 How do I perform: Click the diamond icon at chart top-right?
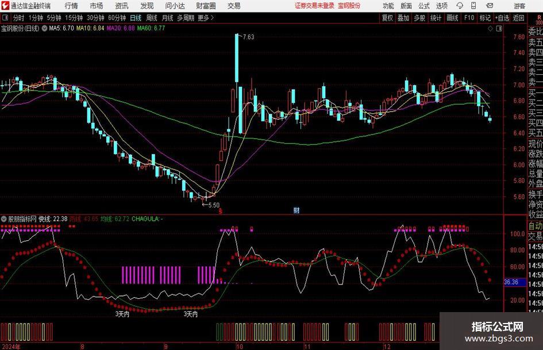point(490,29)
